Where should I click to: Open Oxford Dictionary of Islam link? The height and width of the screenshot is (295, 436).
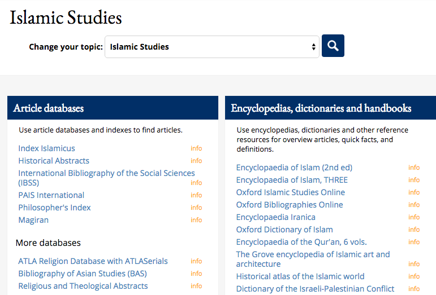tap(284, 230)
